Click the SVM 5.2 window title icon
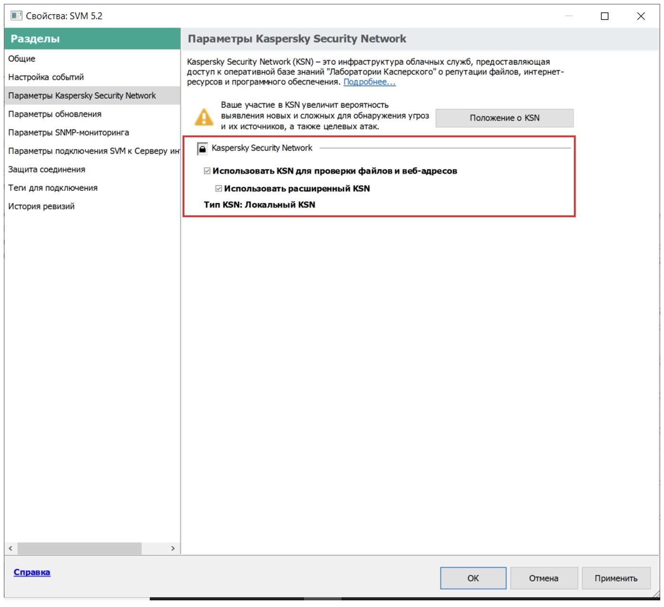Image resolution: width=664 pixels, height=607 pixels. [16, 16]
